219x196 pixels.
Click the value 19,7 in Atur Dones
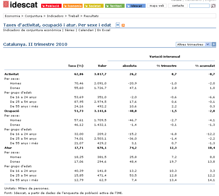pyautogui.click(x=173, y=162)
